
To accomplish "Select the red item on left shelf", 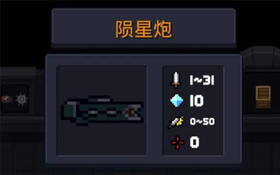I will 7,99.
